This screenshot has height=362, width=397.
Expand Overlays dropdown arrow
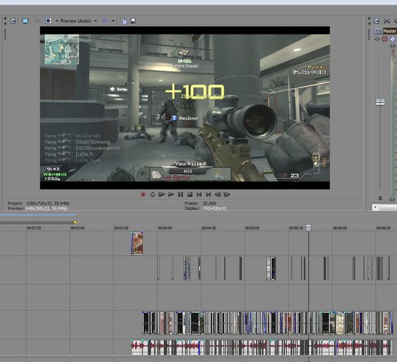[x=113, y=21]
